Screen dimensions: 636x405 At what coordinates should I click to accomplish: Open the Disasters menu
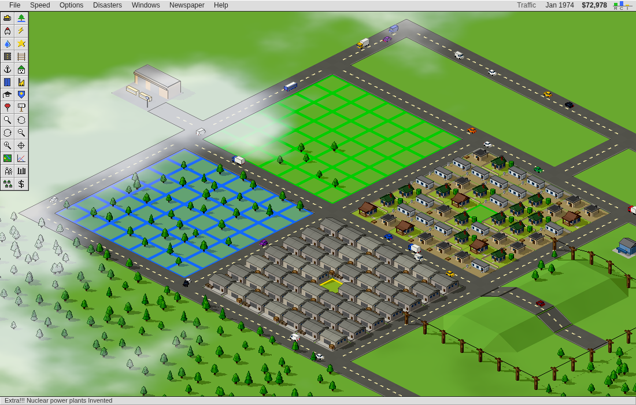107,5
